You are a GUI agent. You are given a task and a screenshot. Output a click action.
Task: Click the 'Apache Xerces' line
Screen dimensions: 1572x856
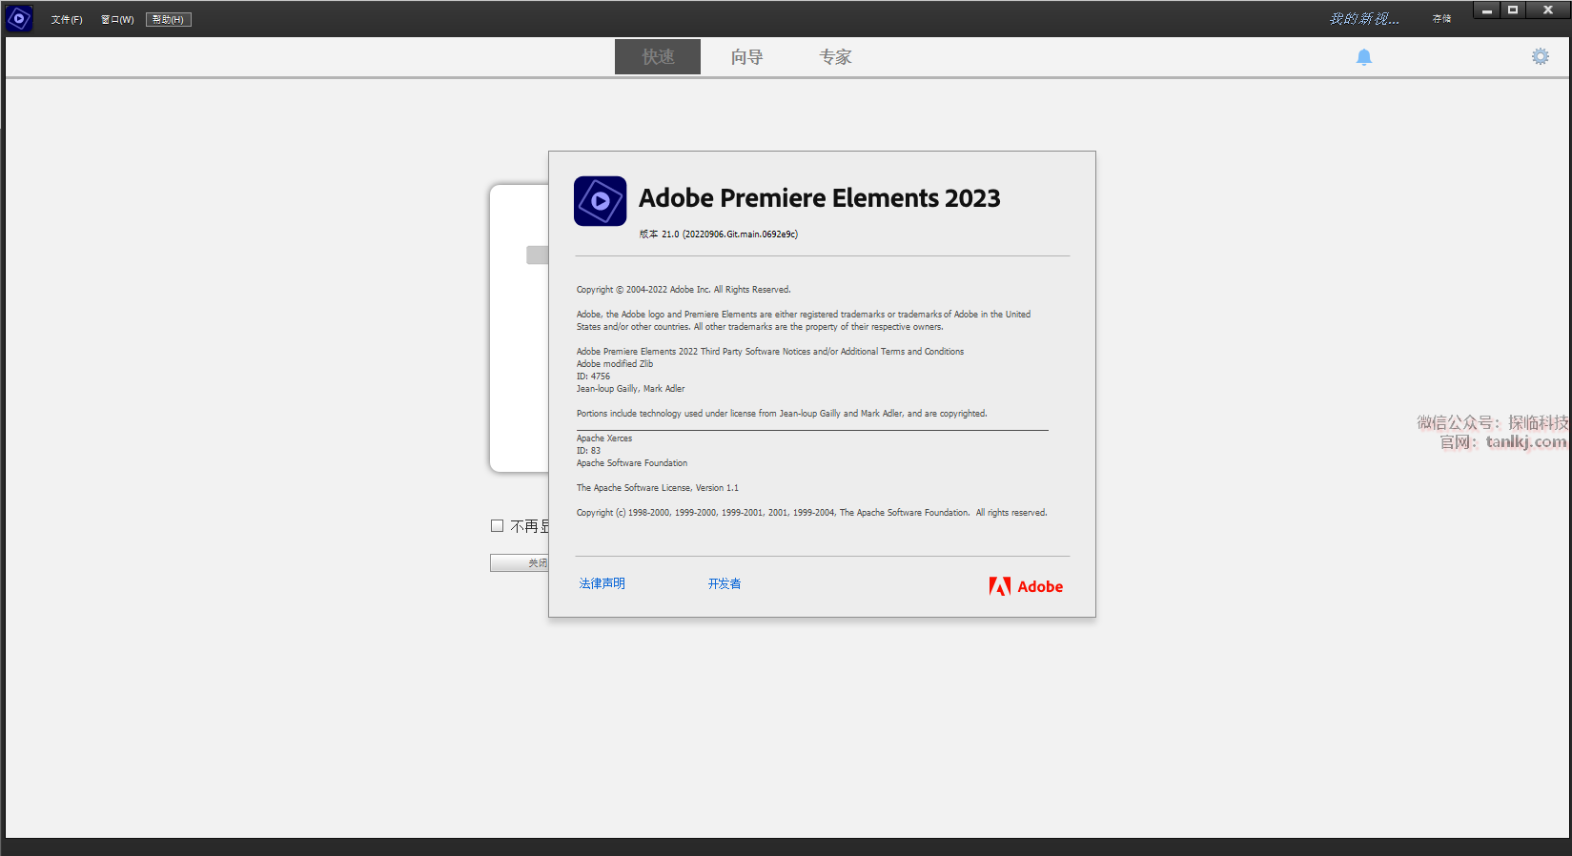[604, 438]
